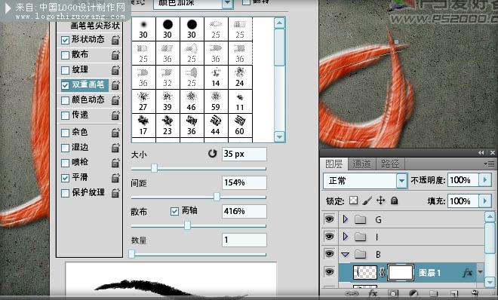498x300 pixels.
Task: Select the size 59 splatter brush preset
Action: 216,102
